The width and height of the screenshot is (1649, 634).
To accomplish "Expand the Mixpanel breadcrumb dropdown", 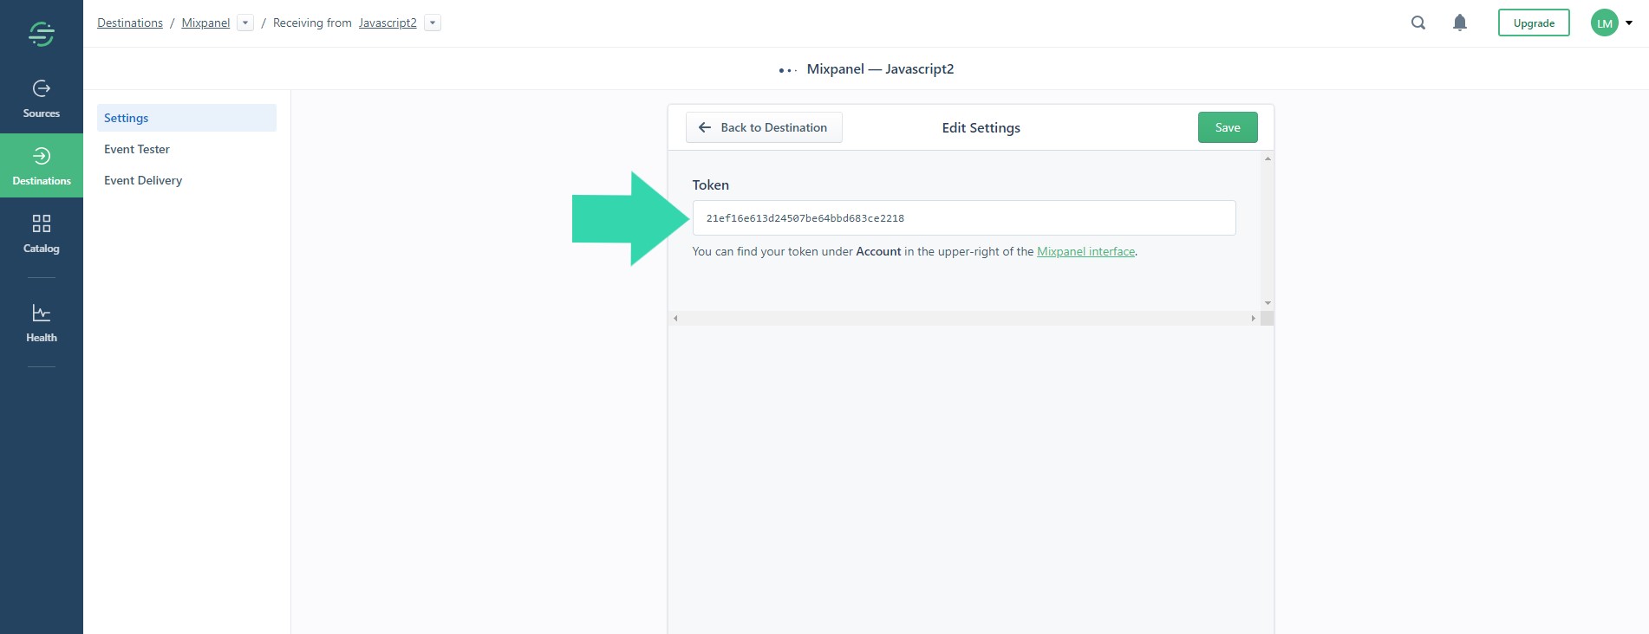I will click(x=245, y=23).
